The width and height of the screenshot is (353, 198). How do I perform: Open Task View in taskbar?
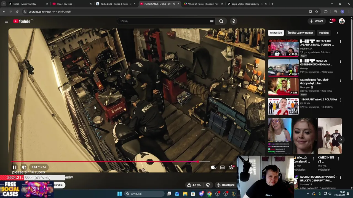point(169,194)
